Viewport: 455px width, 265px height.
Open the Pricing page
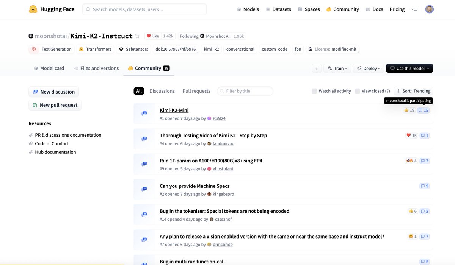pyautogui.click(x=397, y=9)
